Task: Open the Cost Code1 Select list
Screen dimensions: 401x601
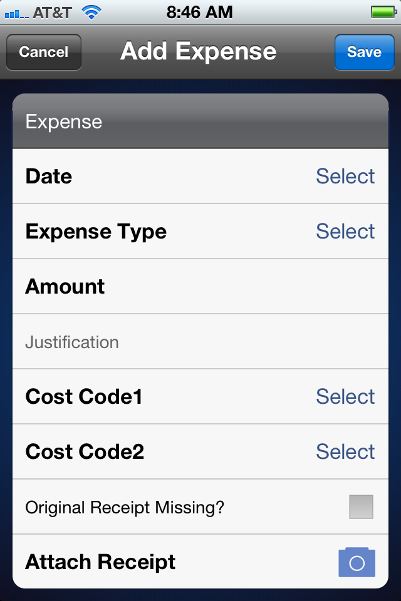Action: [345, 396]
